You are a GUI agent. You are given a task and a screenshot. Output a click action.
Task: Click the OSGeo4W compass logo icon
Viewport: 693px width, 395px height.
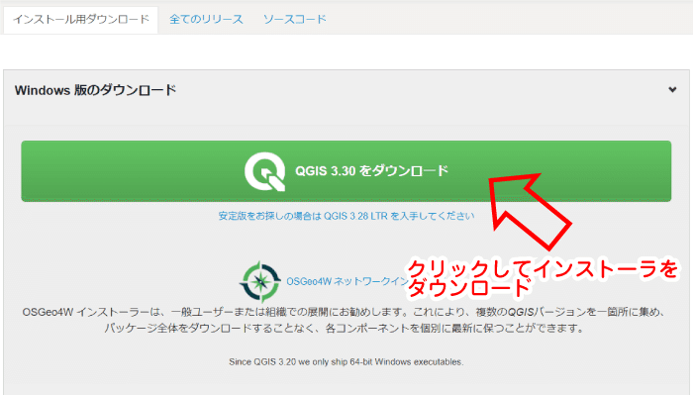[259, 281]
